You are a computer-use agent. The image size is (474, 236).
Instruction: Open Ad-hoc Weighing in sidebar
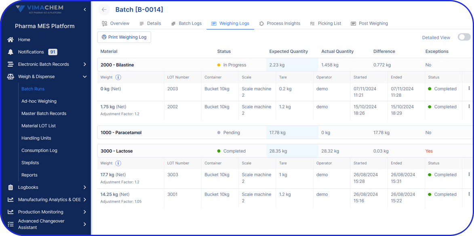(39, 101)
